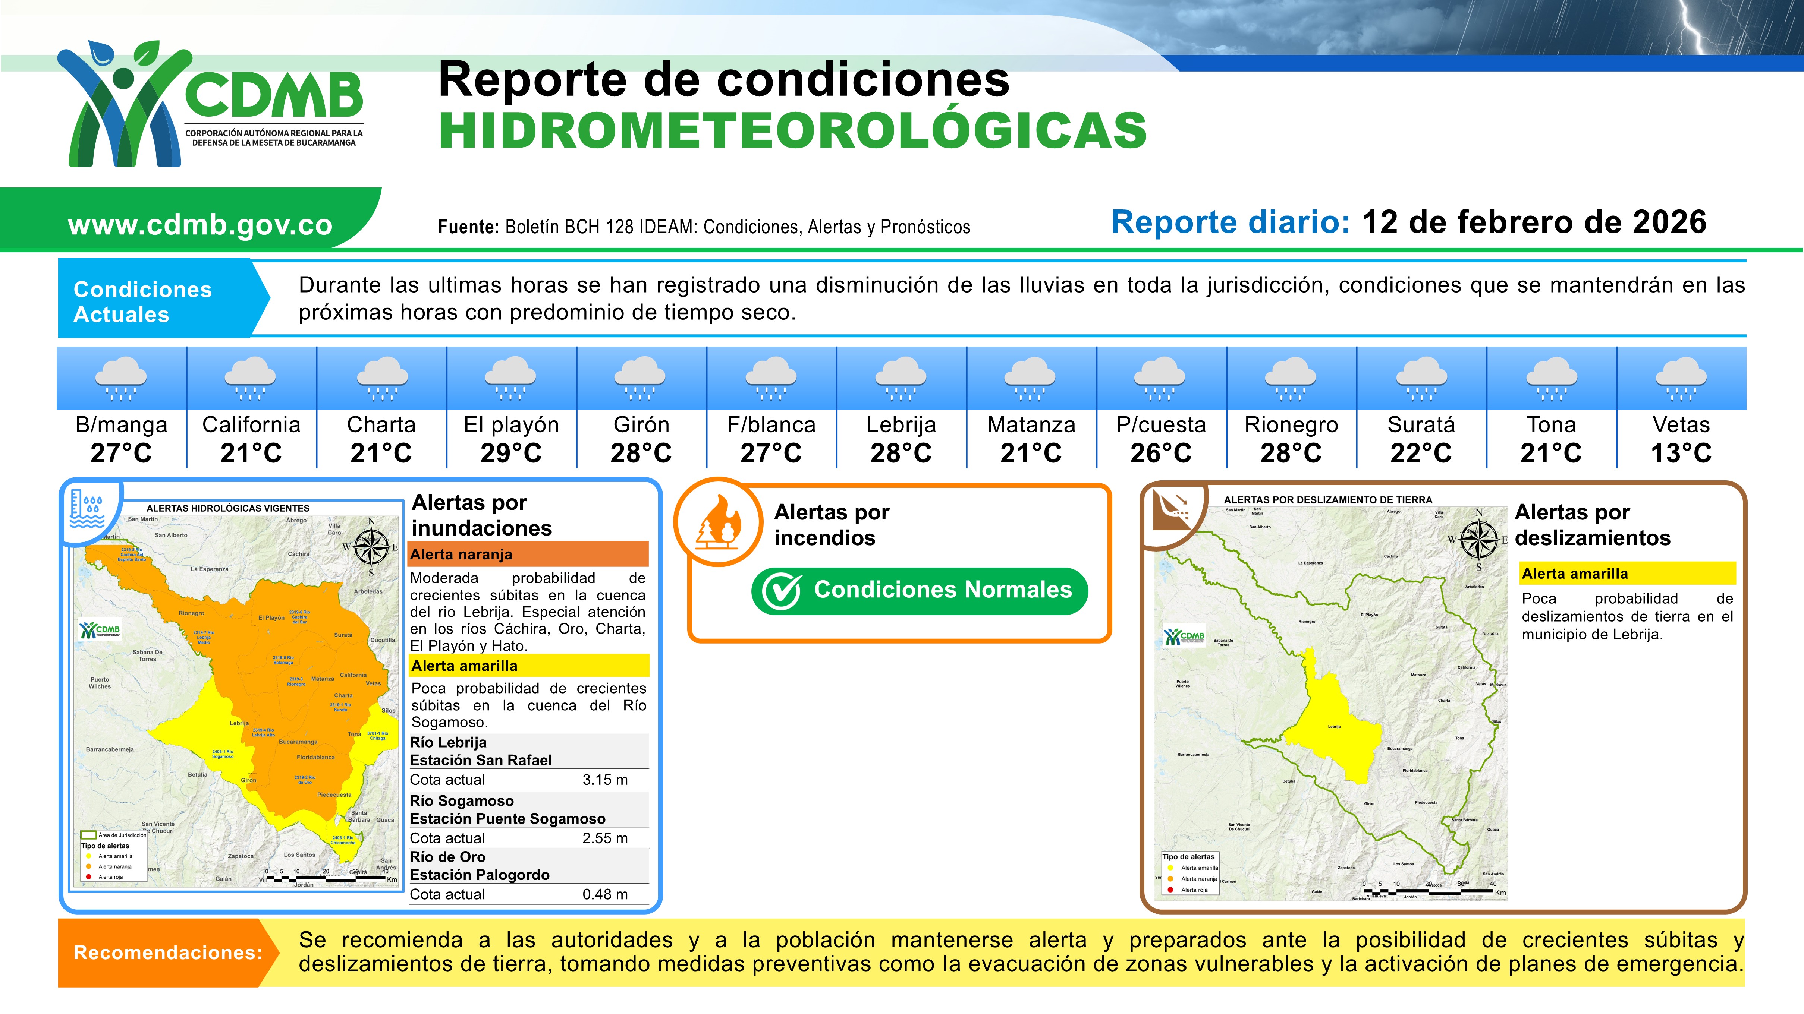Click the wildfire icon in orange circle

(719, 523)
